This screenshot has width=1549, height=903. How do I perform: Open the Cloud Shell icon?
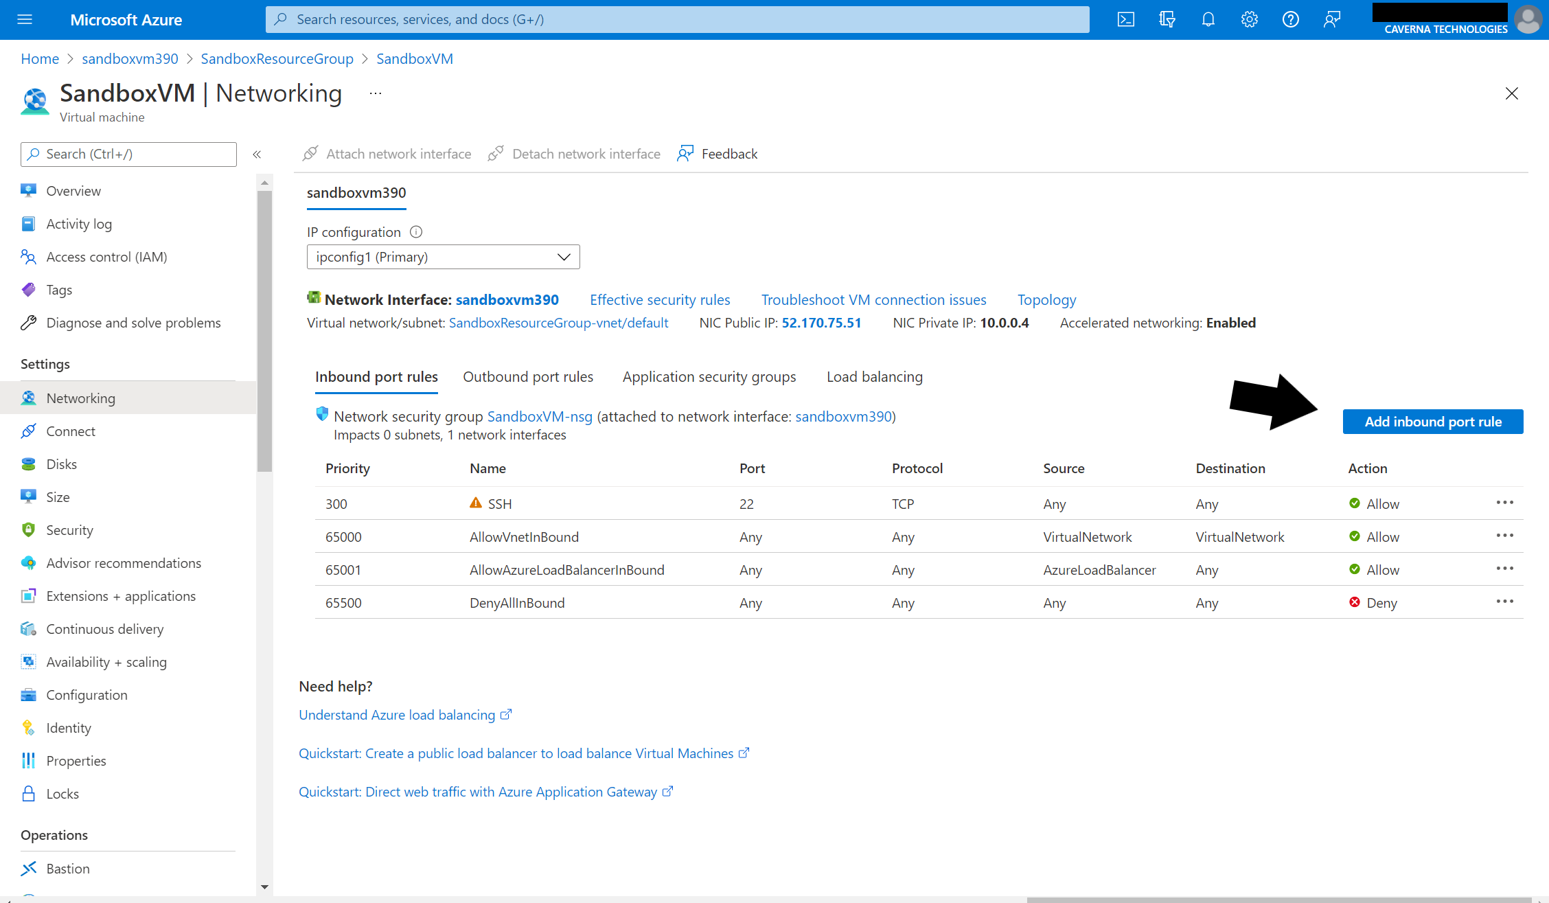(x=1126, y=19)
